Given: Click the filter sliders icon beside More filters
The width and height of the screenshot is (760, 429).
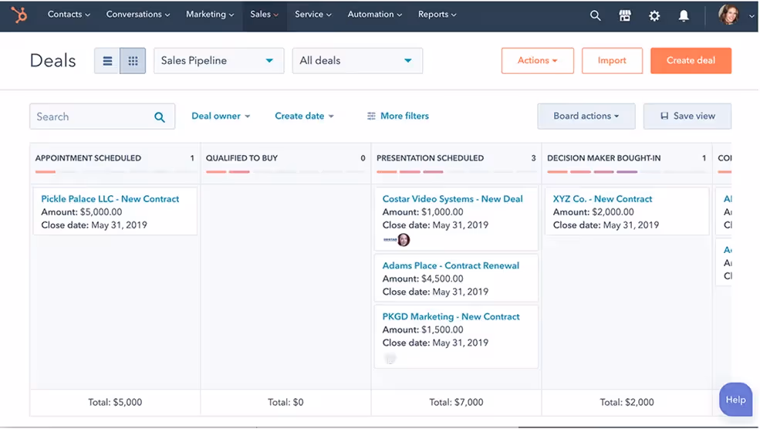Looking at the screenshot, I should 371,116.
